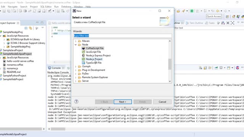
Task: Click the green toolbar button right of dialog
Action: [x=192, y=11]
